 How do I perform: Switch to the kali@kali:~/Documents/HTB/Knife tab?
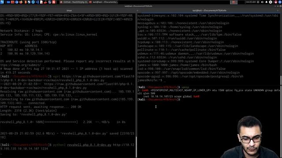(210, 11)
